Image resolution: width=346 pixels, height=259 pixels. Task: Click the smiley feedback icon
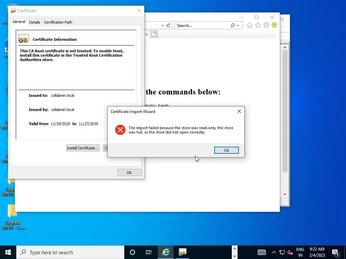(274, 25)
